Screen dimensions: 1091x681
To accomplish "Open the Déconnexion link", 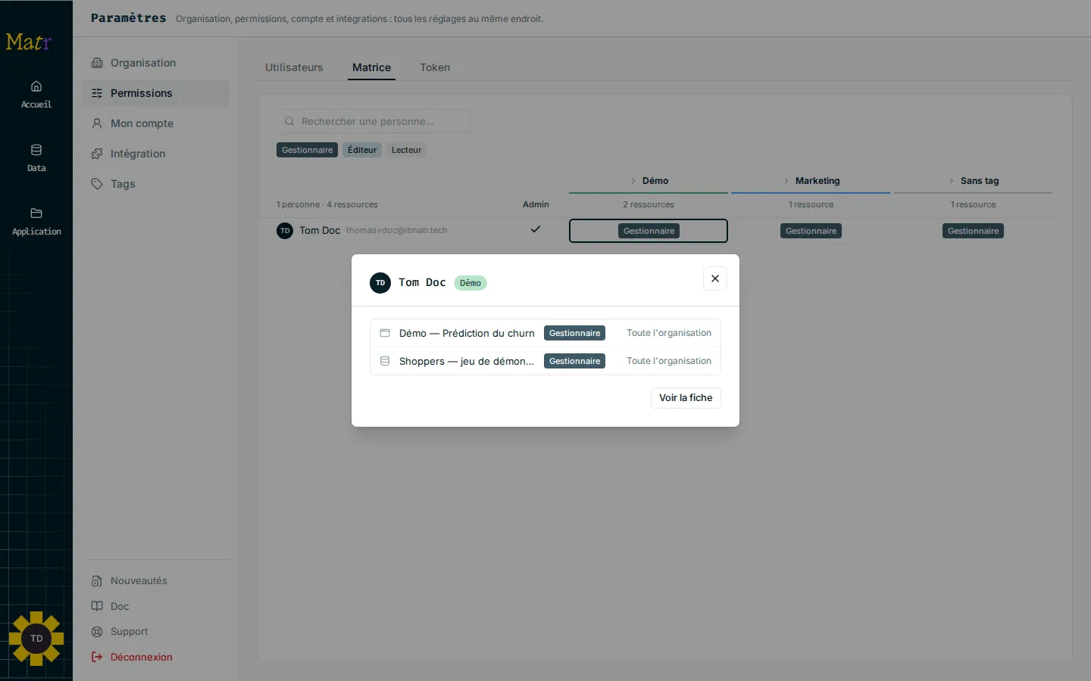I will pyautogui.click(x=142, y=657).
